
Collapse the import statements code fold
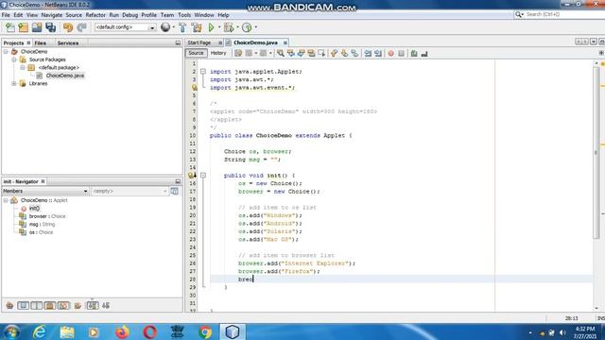click(203, 72)
